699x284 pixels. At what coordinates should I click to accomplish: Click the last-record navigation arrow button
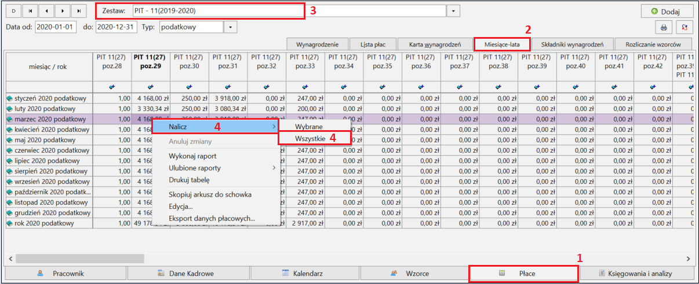[x=79, y=11]
